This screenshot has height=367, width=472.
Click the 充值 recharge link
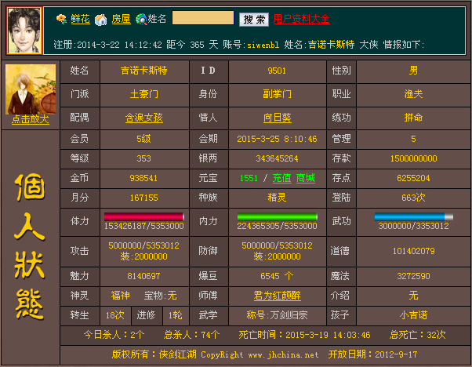click(282, 178)
